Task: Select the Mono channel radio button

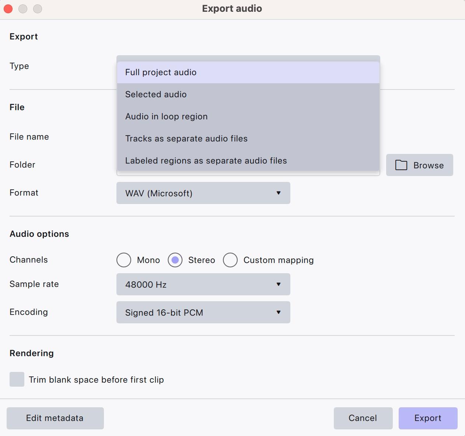Action: 124,260
